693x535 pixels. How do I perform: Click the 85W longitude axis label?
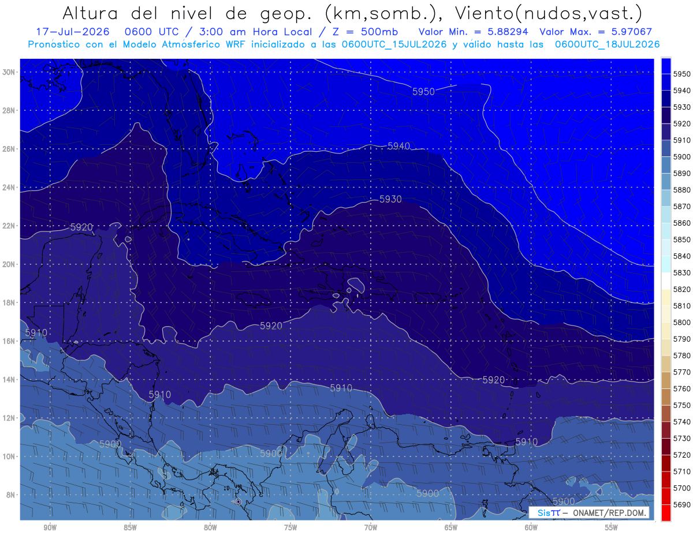pos(130,527)
